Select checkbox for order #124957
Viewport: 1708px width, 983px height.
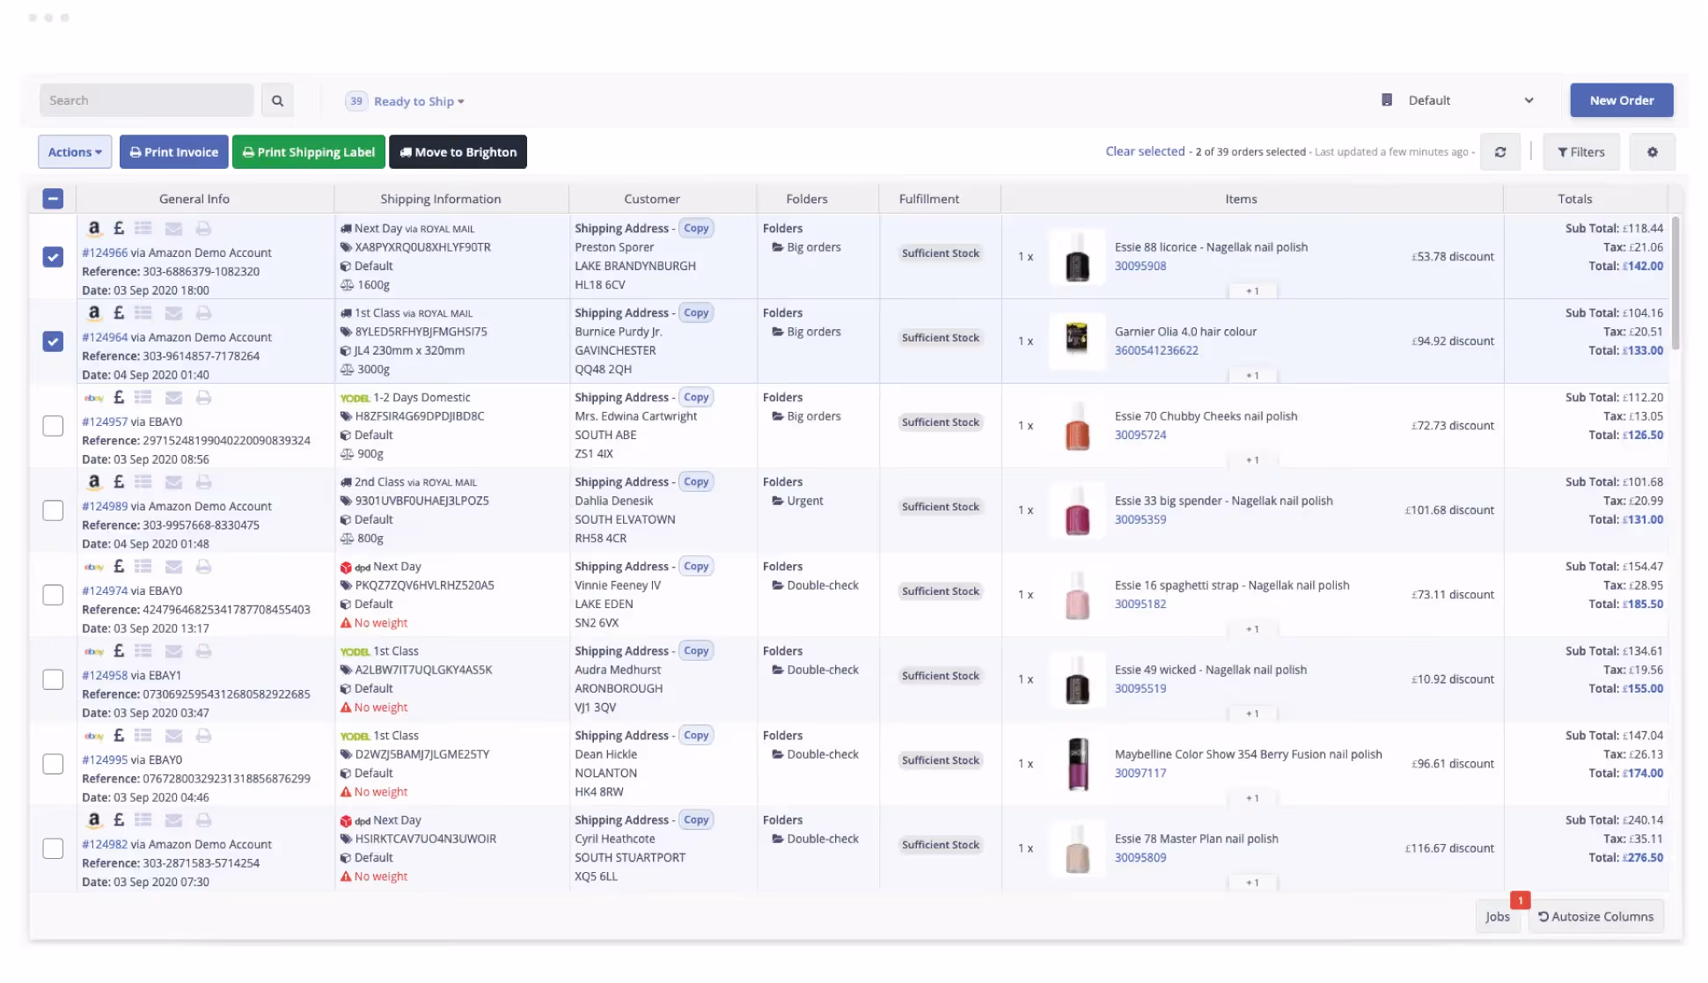tap(53, 426)
